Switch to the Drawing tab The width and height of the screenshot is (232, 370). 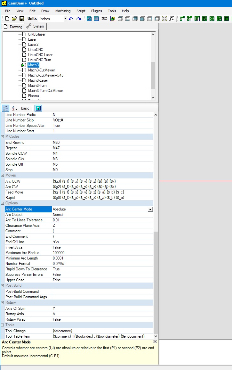(13, 27)
